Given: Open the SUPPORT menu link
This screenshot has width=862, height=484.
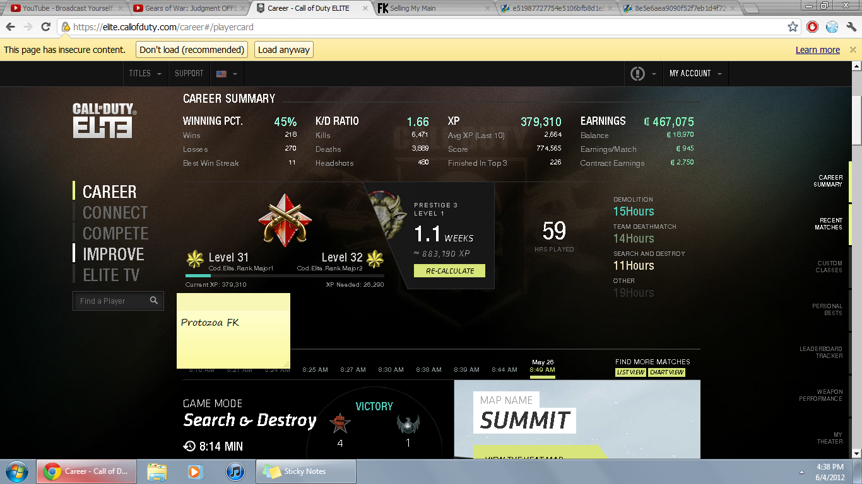Looking at the screenshot, I should (189, 74).
